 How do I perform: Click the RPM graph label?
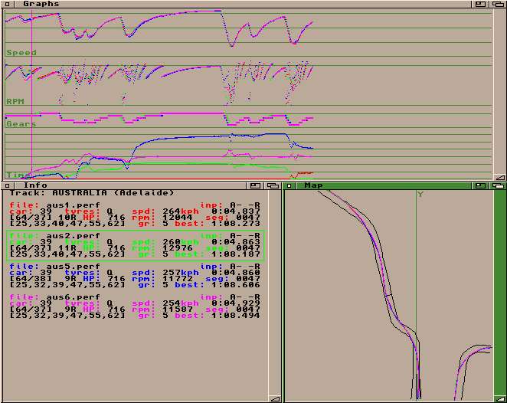(15, 101)
